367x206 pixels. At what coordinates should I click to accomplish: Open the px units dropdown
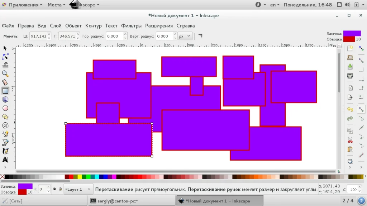(x=185, y=36)
